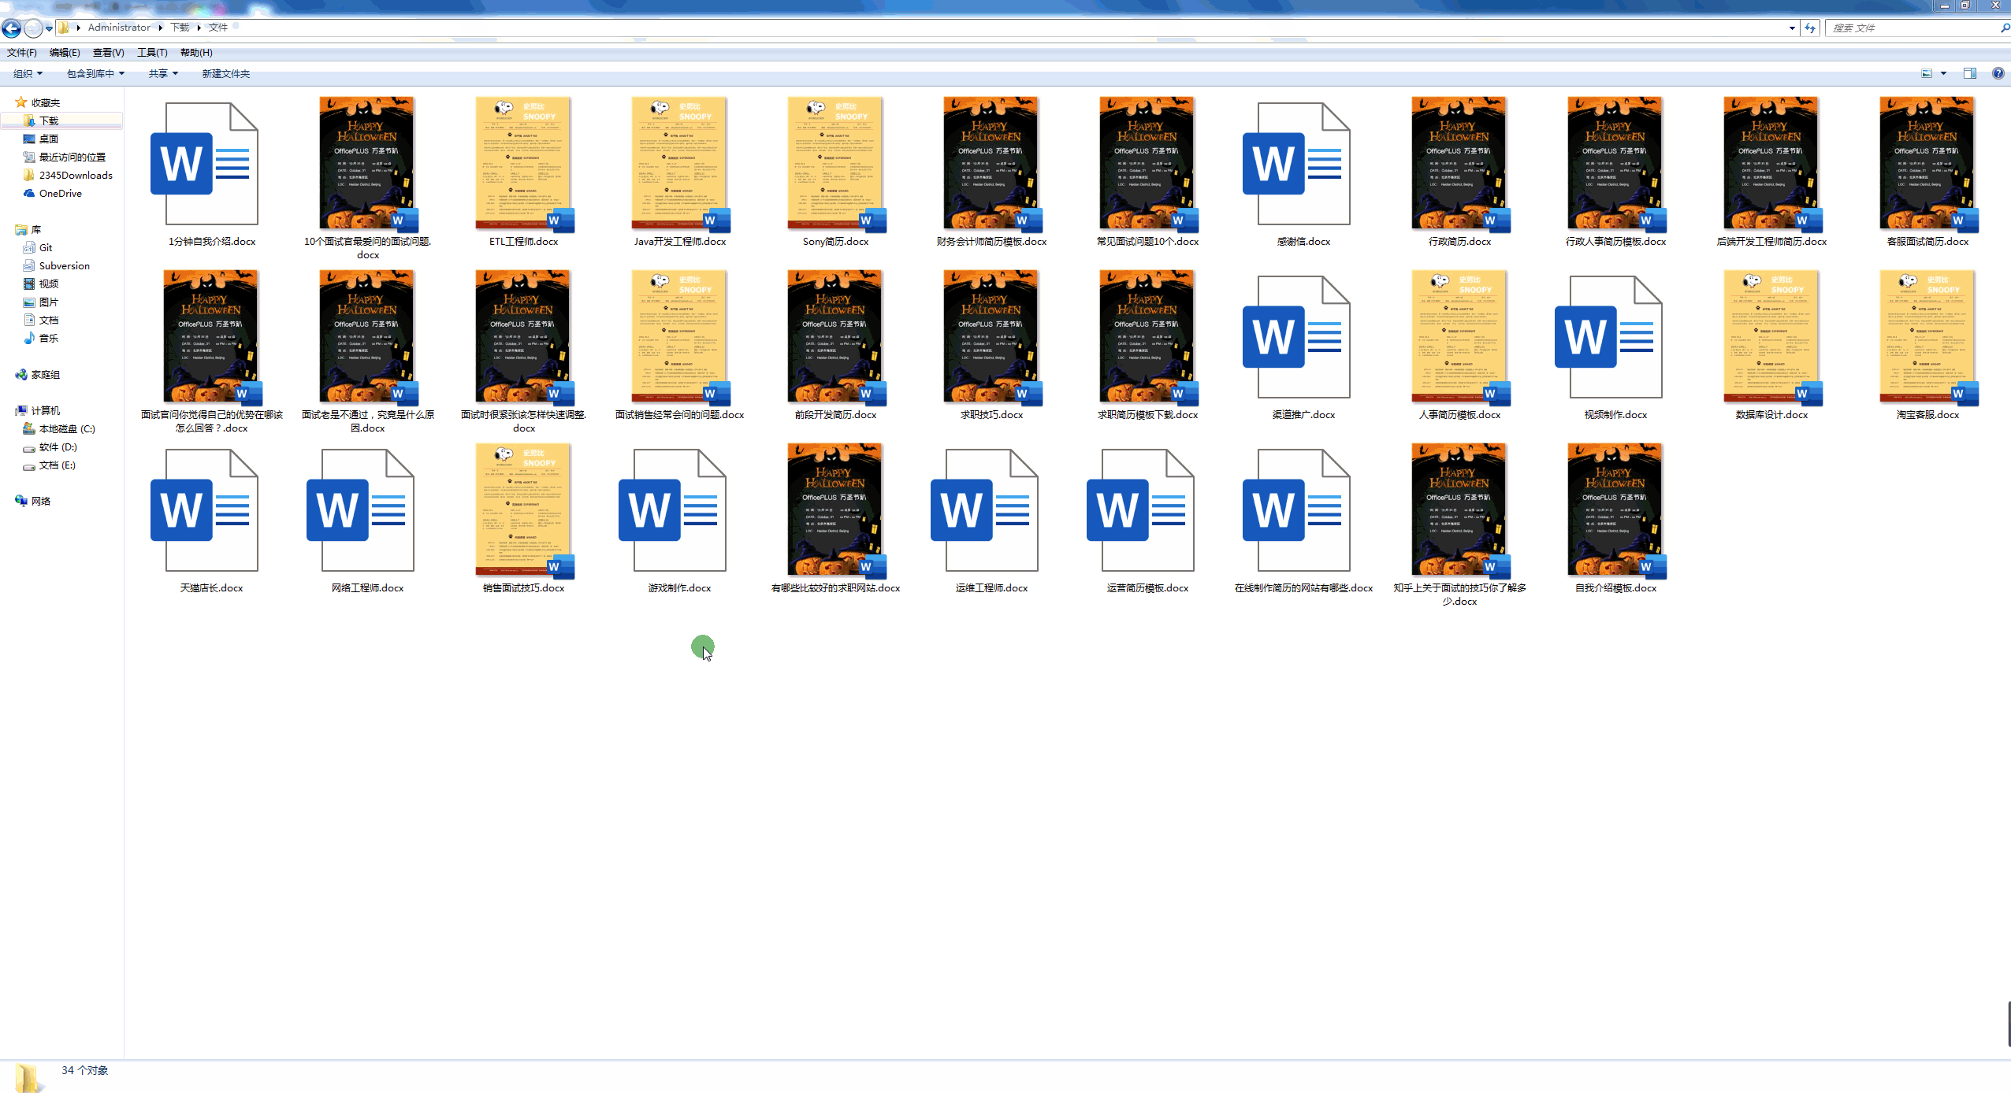
Task: Toggle the preview pane icon
Action: tap(1969, 73)
